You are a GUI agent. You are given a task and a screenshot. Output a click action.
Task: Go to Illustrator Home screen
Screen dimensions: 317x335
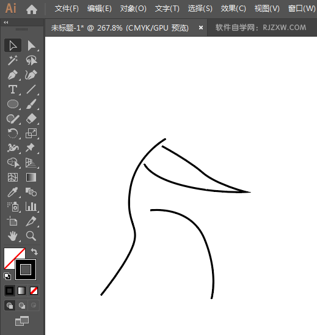[32, 10]
